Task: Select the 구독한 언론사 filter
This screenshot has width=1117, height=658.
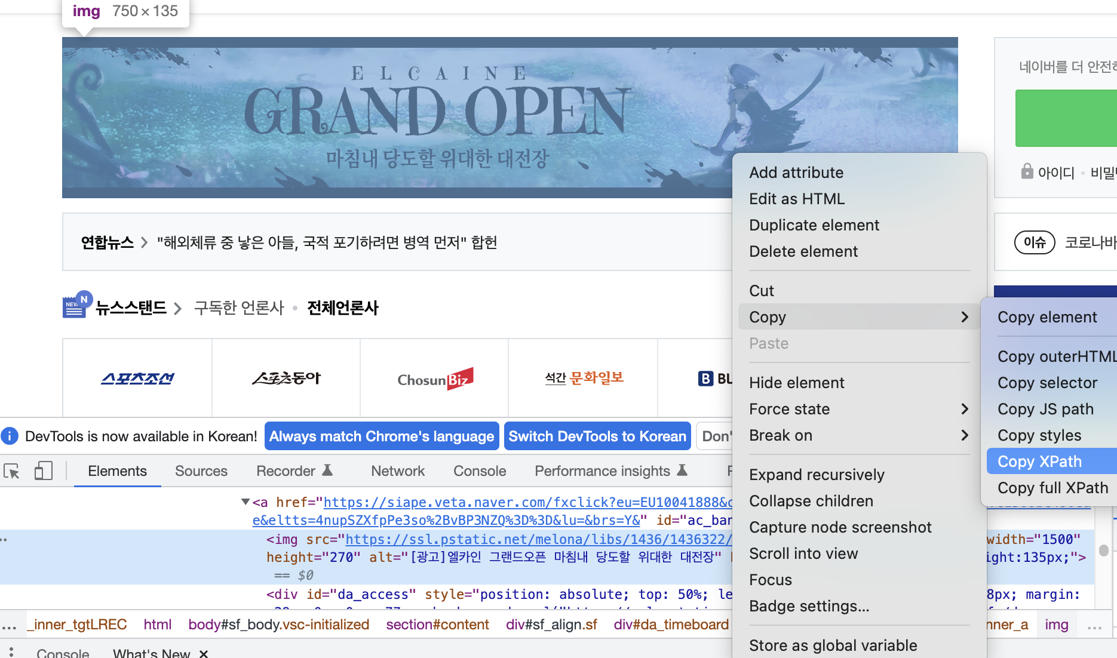Action: [x=239, y=308]
